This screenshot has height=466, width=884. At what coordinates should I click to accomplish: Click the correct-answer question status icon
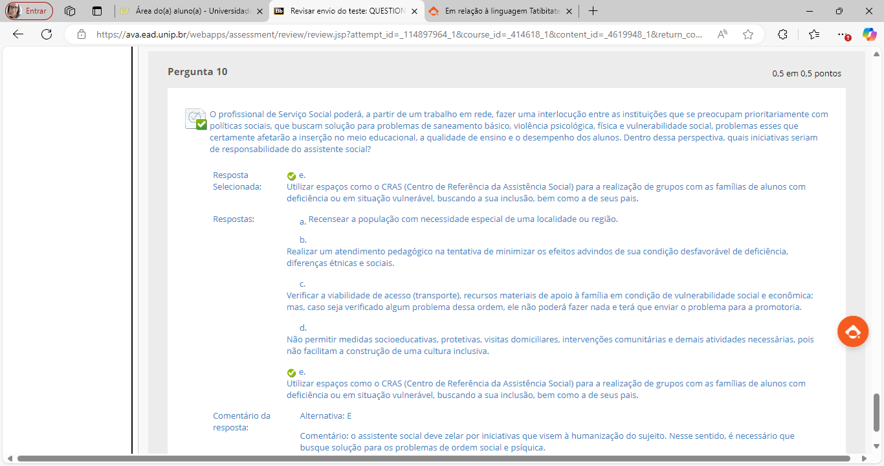[x=196, y=119]
